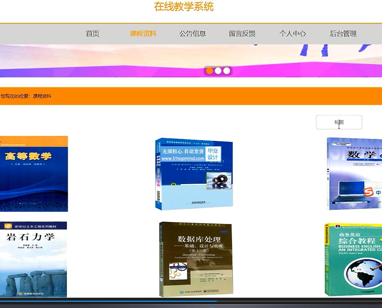This screenshot has width=382, height=308.
Task: Open the 数学 book with laptop cover
Action: (354, 173)
